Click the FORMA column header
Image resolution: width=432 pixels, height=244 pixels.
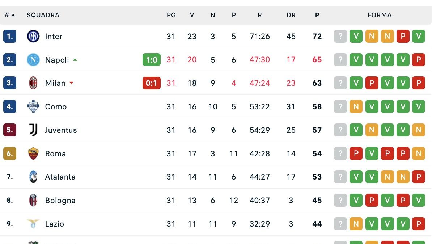click(x=380, y=15)
